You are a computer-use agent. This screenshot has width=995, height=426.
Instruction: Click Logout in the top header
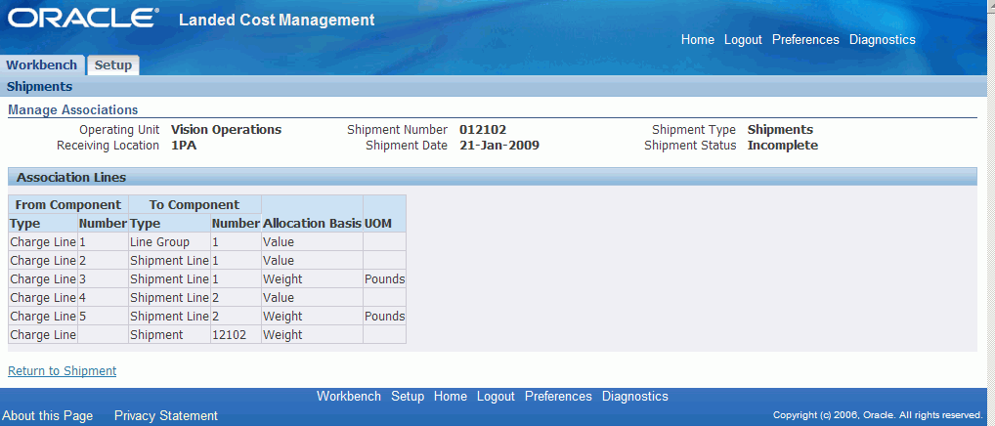click(x=743, y=39)
